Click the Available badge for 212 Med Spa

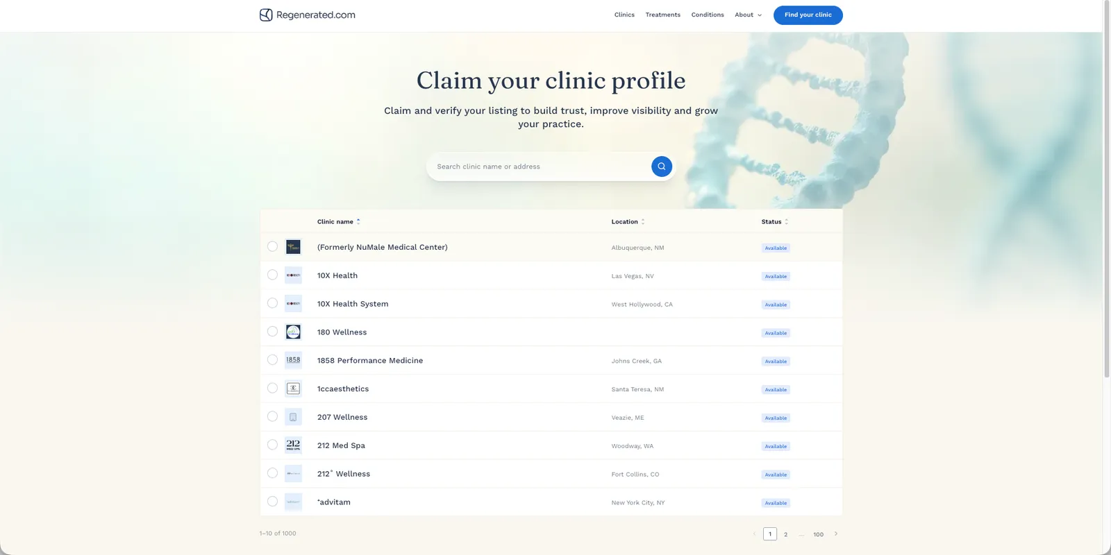click(776, 446)
